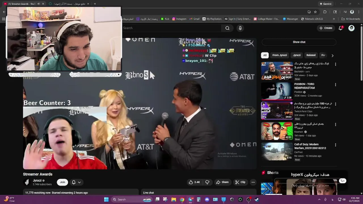
Task: Open the Beshinim video thumbnail
Action: pyautogui.click(x=277, y=71)
